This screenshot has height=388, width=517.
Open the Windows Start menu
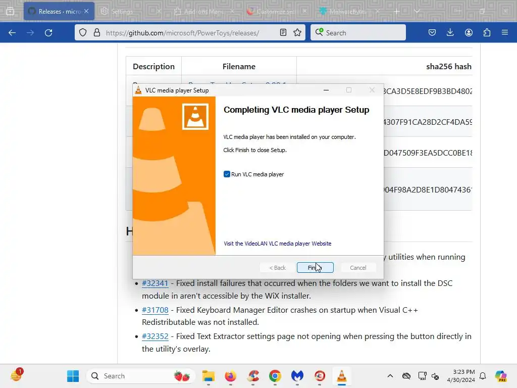coord(73,376)
